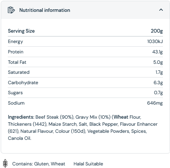
Task: Click the Nutritional information heading
Action: [x=45, y=10]
